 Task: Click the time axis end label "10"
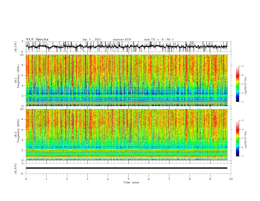pyautogui.click(x=231, y=179)
